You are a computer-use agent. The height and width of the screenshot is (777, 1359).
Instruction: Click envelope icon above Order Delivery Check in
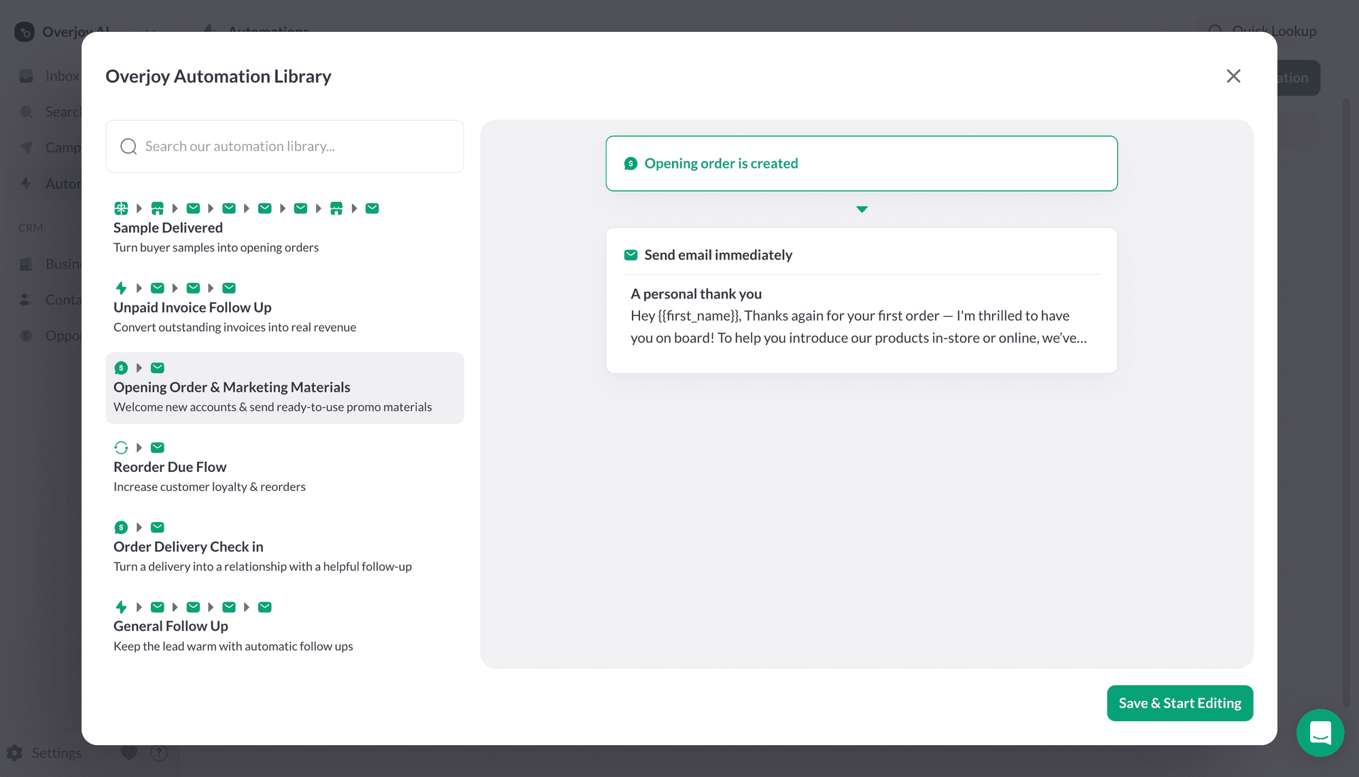(x=157, y=528)
